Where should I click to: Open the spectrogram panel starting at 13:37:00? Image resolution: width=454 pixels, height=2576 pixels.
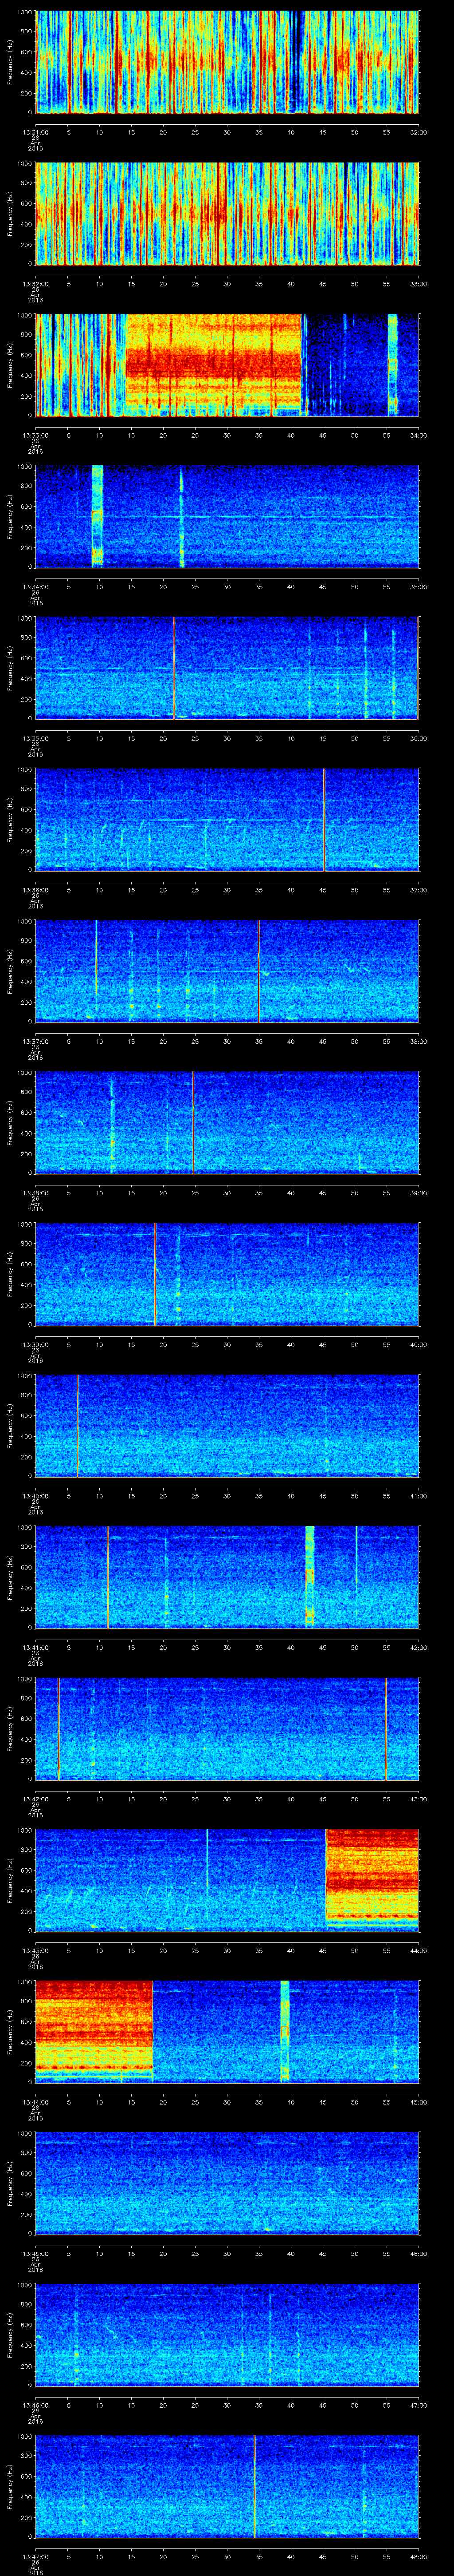pyautogui.click(x=227, y=971)
